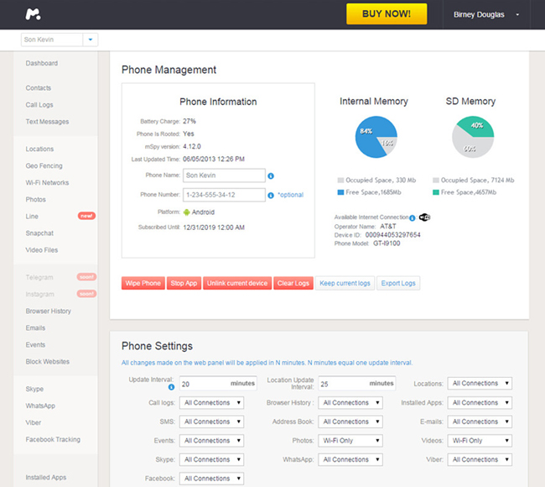
Task: Click the Phone Model GT-I9100 text
Action: coord(387,243)
